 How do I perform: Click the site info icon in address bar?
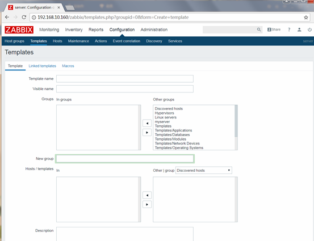click(x=34, y=18)
